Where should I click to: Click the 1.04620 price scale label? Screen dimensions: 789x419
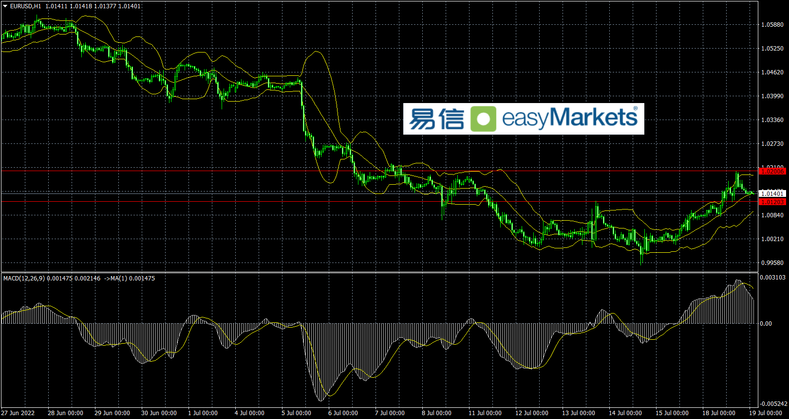(772, 72)
